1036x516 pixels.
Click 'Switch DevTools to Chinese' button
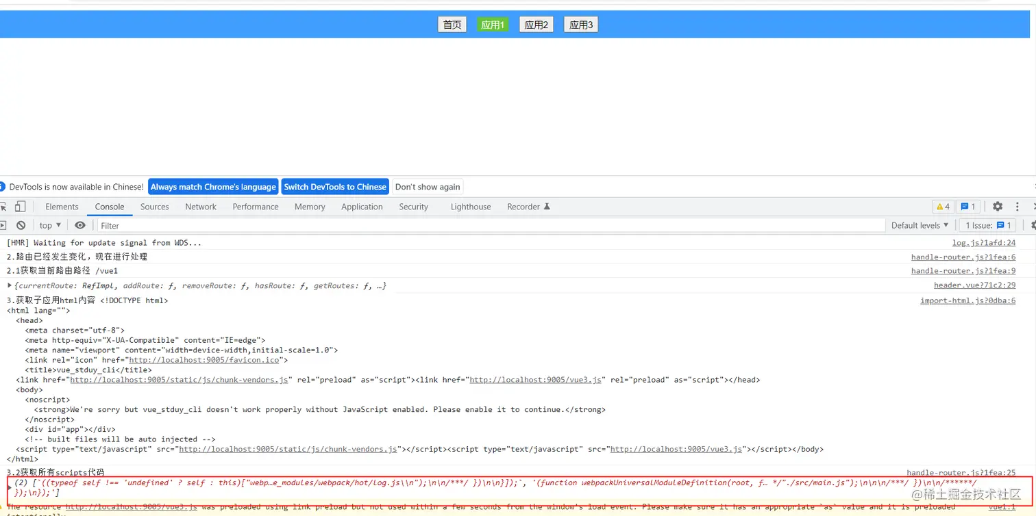coord(335,187)
